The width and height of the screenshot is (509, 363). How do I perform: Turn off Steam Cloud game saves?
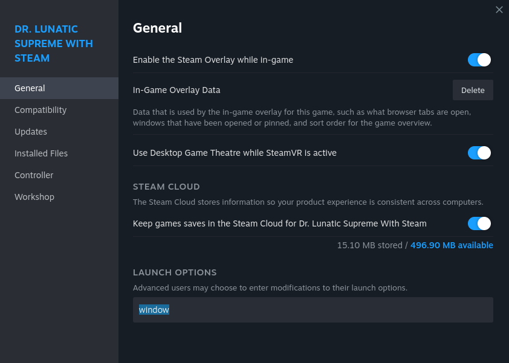coord(479,223)
